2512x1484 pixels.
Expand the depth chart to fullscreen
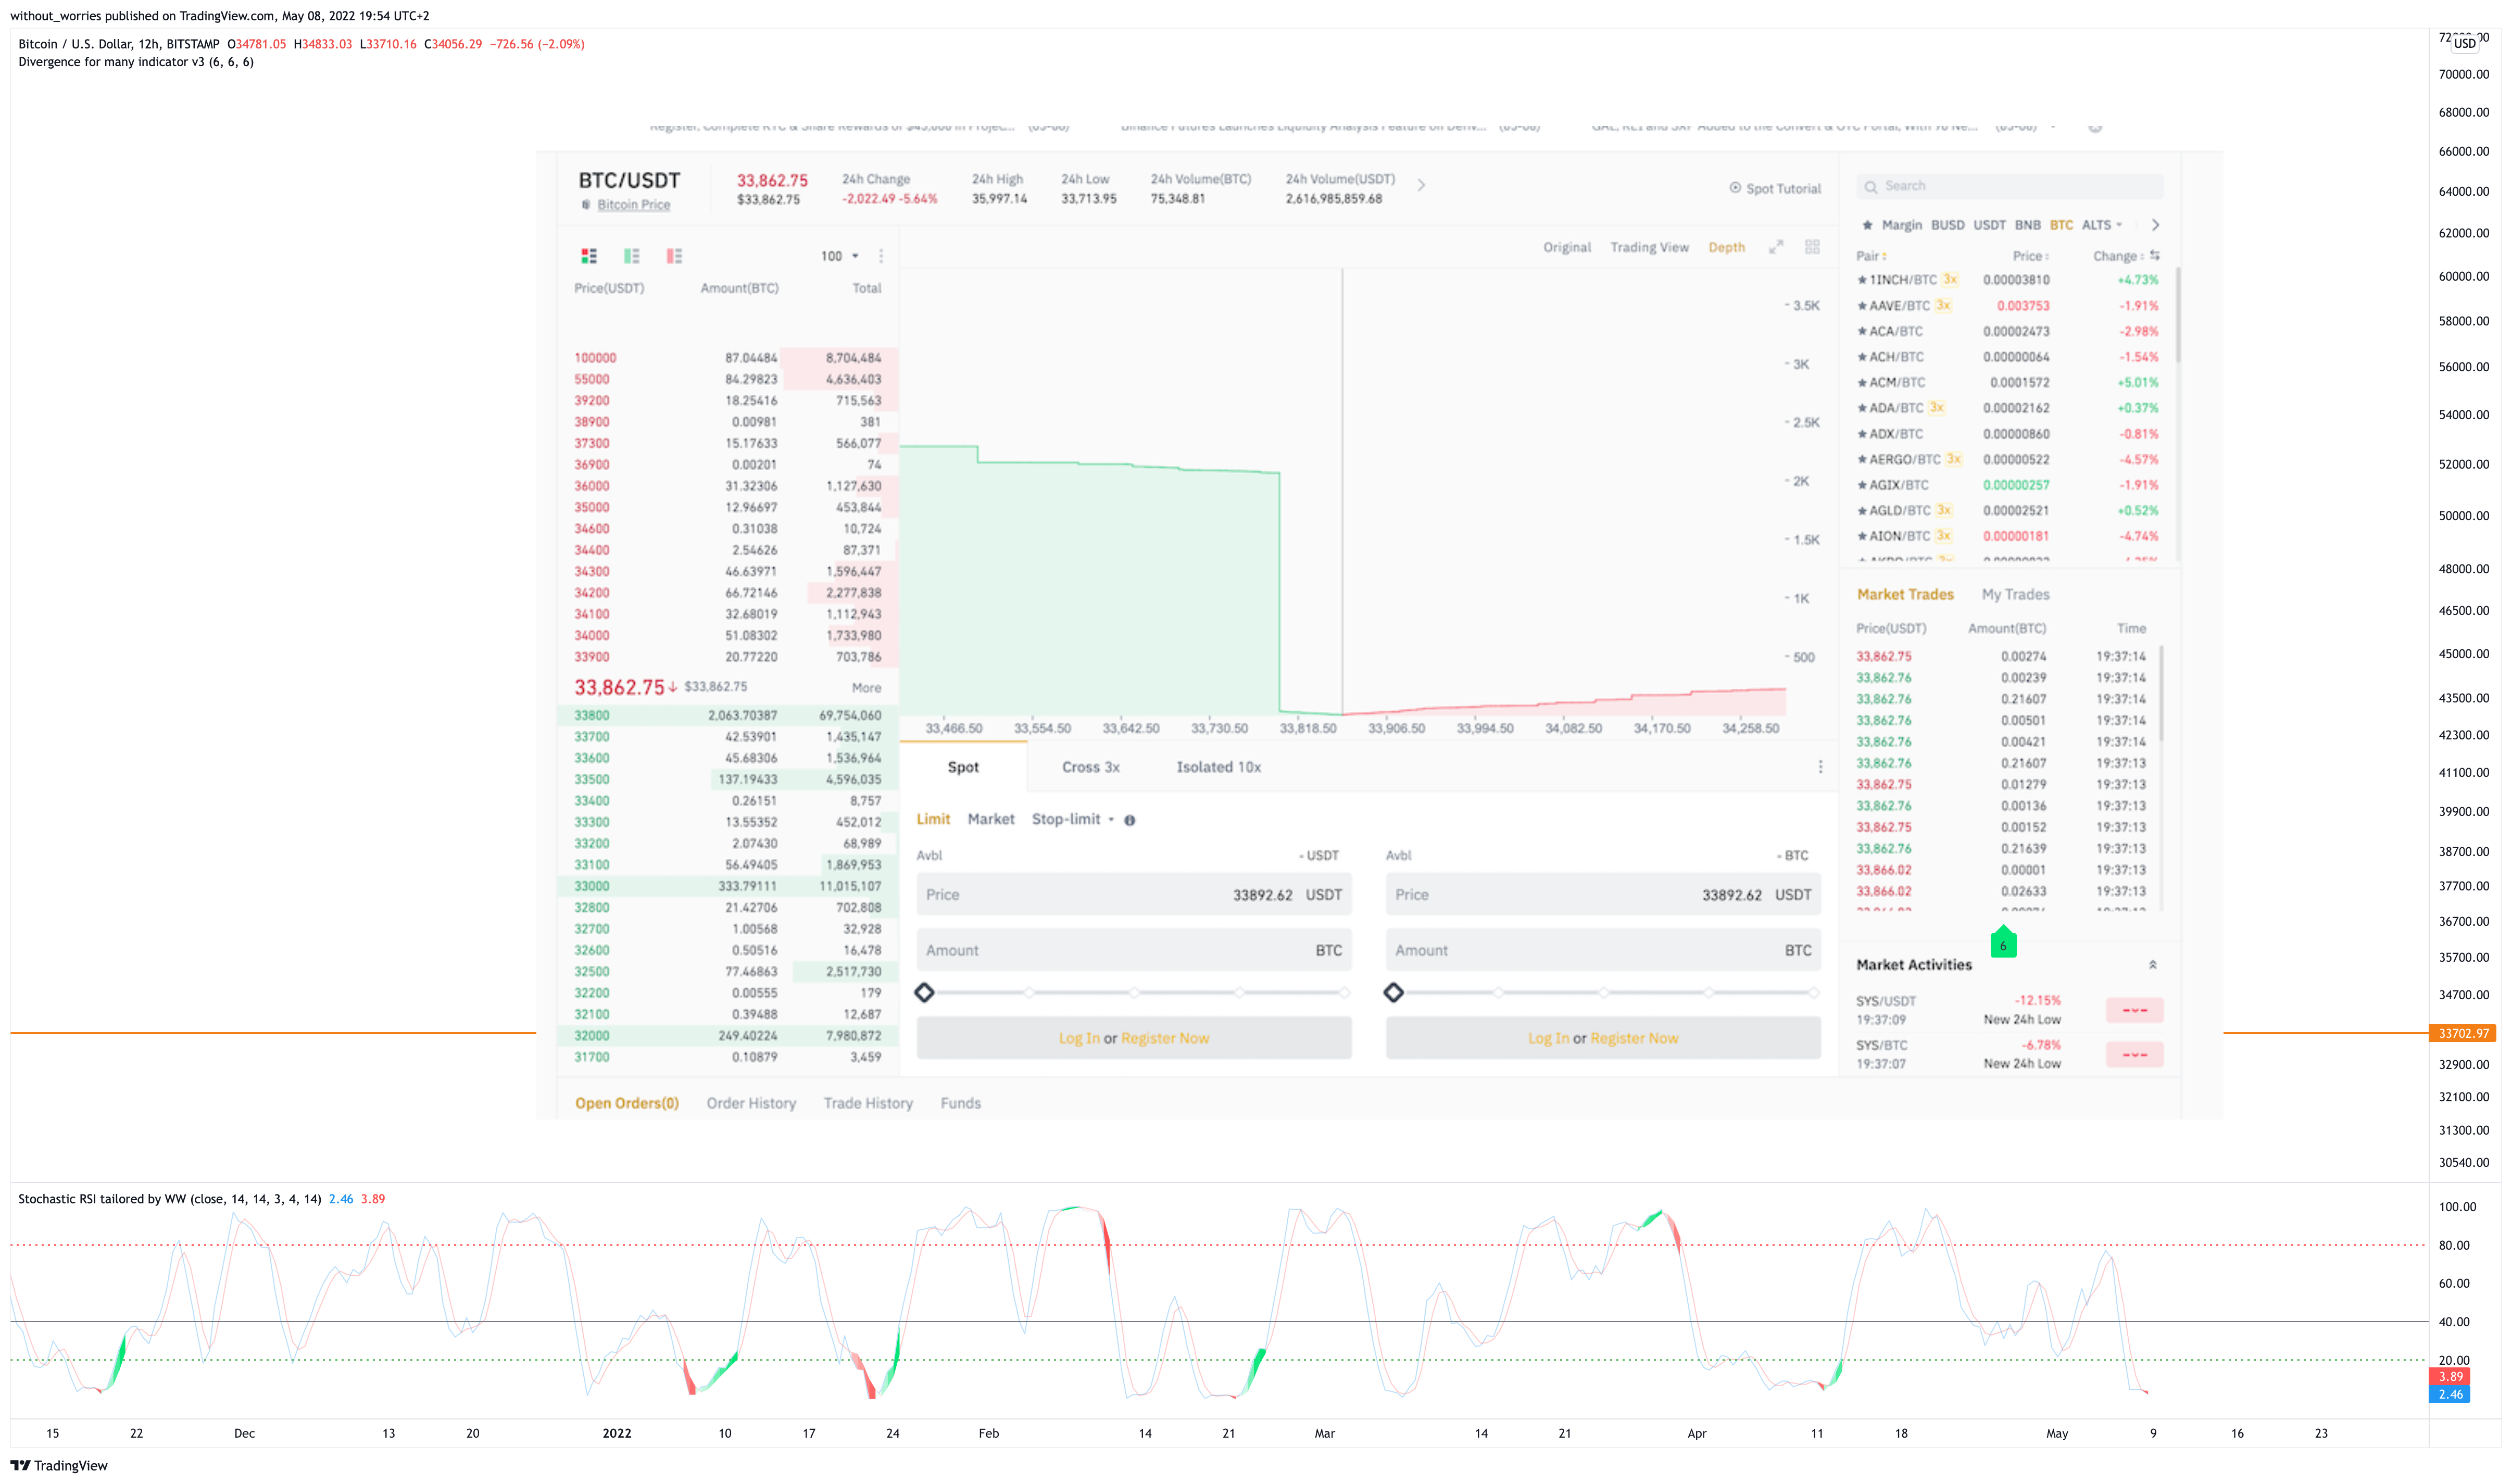point(1776,247)
